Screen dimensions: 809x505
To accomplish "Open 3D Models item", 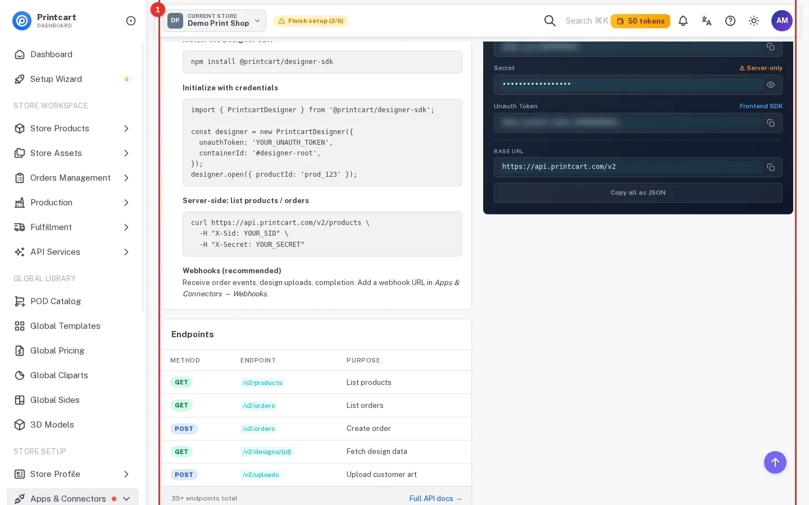I will 72,425.
